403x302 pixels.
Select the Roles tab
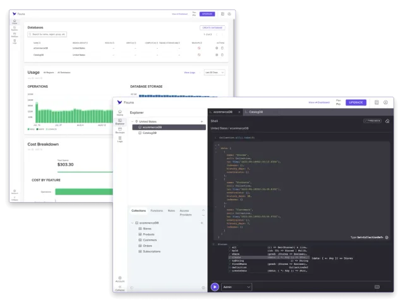[171, 210]
